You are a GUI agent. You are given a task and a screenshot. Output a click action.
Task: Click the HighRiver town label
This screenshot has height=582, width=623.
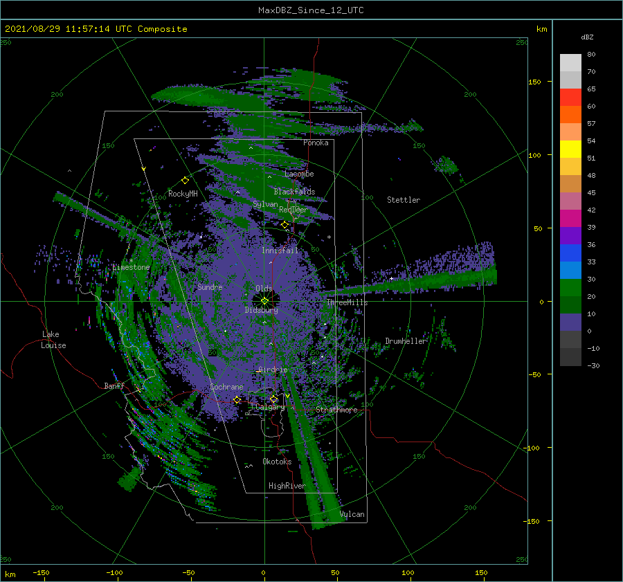(287, 486)
